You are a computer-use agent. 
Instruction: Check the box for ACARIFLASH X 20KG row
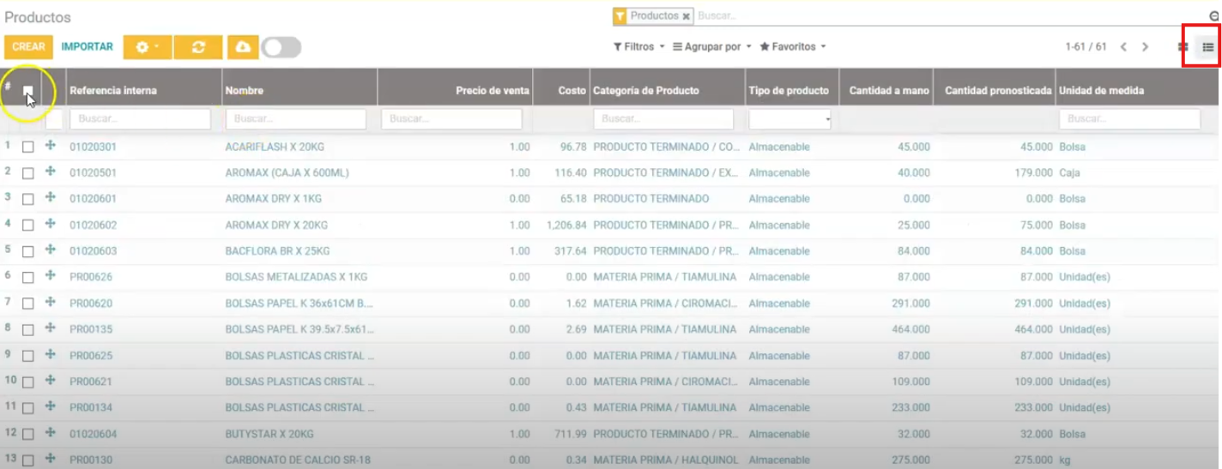28,147
